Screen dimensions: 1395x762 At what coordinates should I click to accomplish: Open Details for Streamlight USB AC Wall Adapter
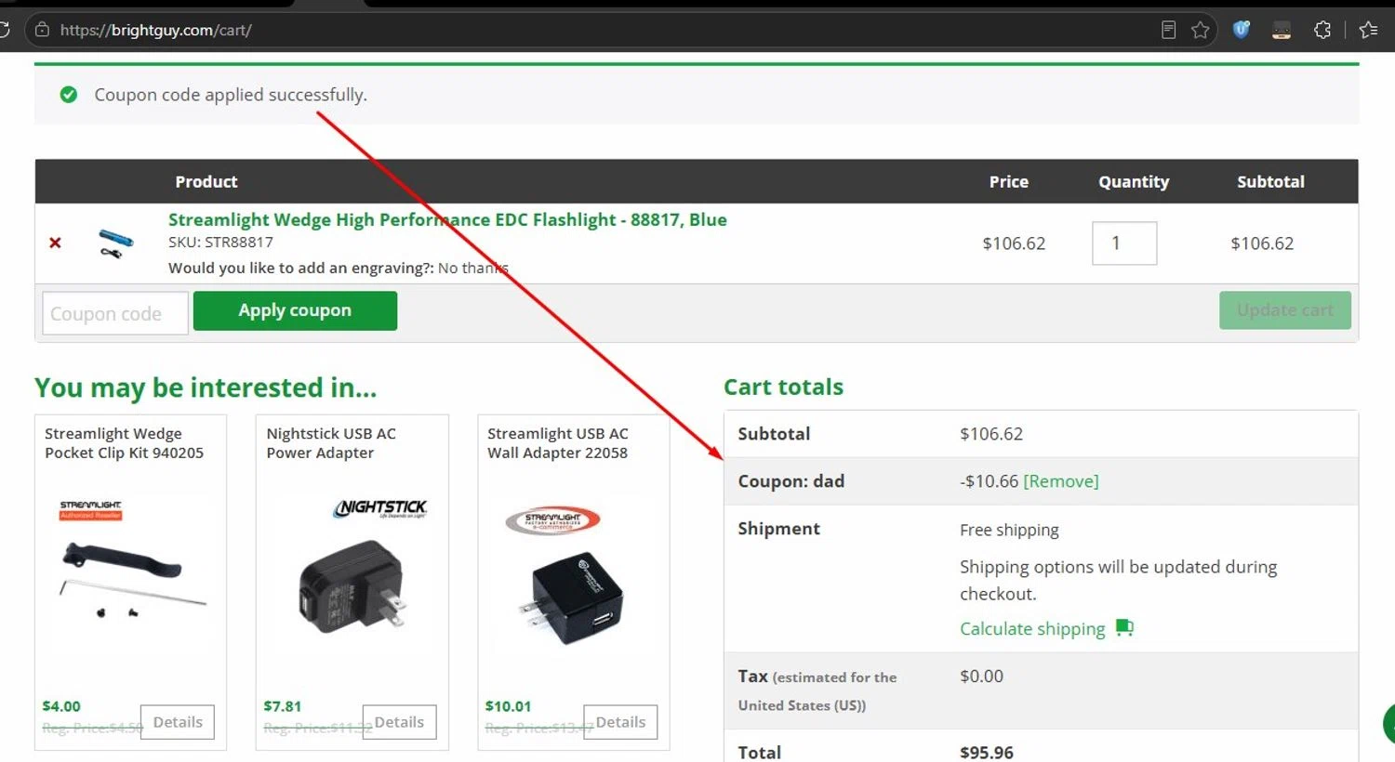click(x=620, y=722)
